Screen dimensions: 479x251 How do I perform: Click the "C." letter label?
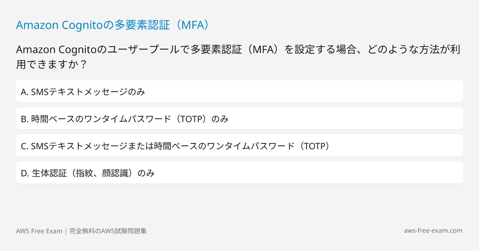point(25,146)
